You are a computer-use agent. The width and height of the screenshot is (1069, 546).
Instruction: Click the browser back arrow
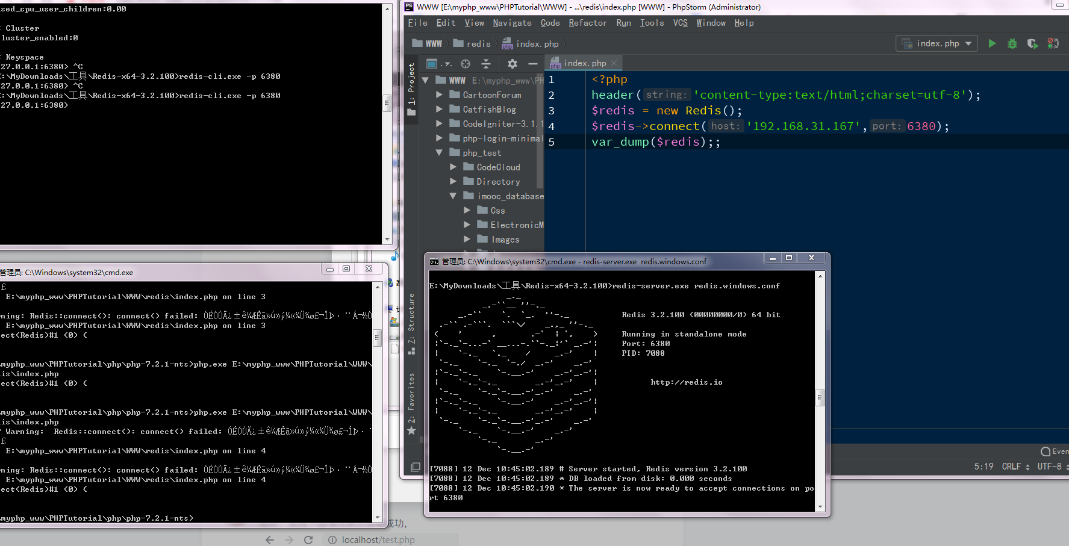269,540
